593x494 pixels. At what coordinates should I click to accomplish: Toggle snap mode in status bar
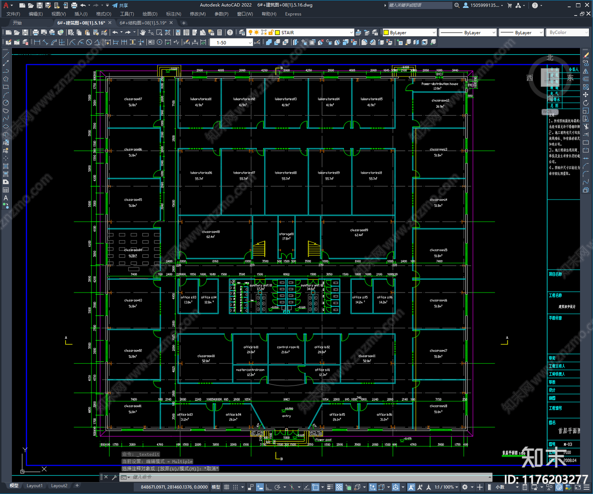[235, 487]
